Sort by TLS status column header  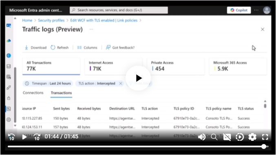click(246, 109)
